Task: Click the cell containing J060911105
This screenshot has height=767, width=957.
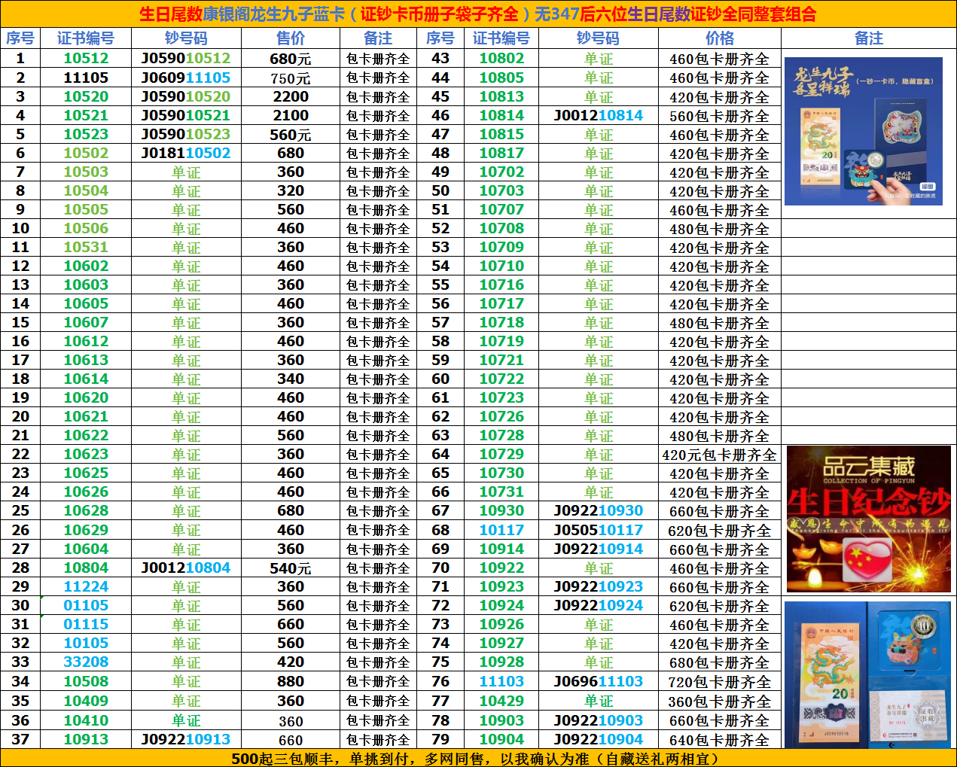Action: point(186,78)
